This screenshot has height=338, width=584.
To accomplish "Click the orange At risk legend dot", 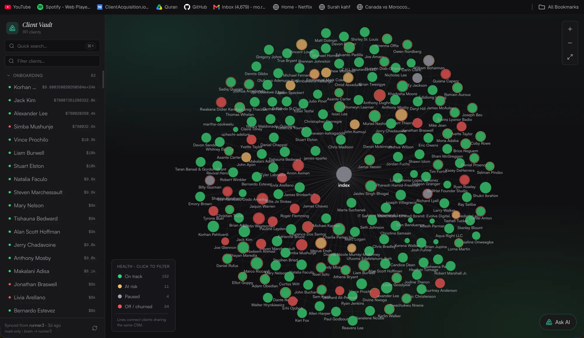I will [x=120, y=286].
